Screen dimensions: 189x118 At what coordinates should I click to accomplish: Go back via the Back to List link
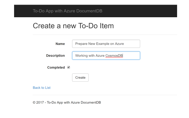(42, 88)
